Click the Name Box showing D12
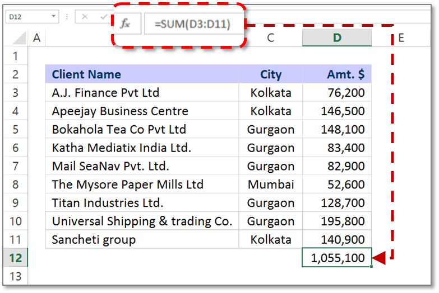Image resolution: width=439 pixels, height=293 pixels. tap(32, 17)
